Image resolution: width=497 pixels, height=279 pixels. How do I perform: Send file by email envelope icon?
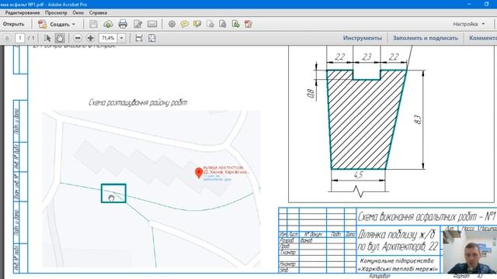click(152, 24)
